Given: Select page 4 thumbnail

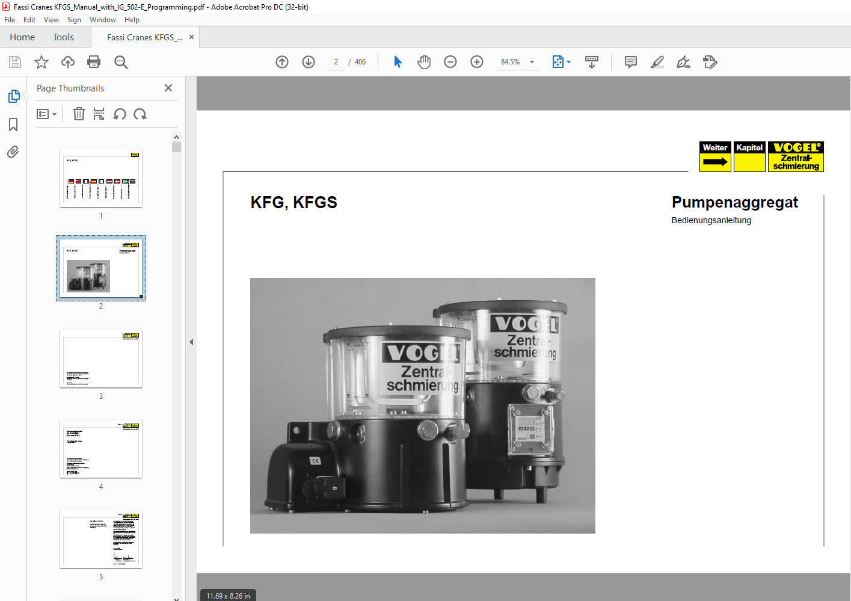Looking at the screenshot, I should coord(101,449).
